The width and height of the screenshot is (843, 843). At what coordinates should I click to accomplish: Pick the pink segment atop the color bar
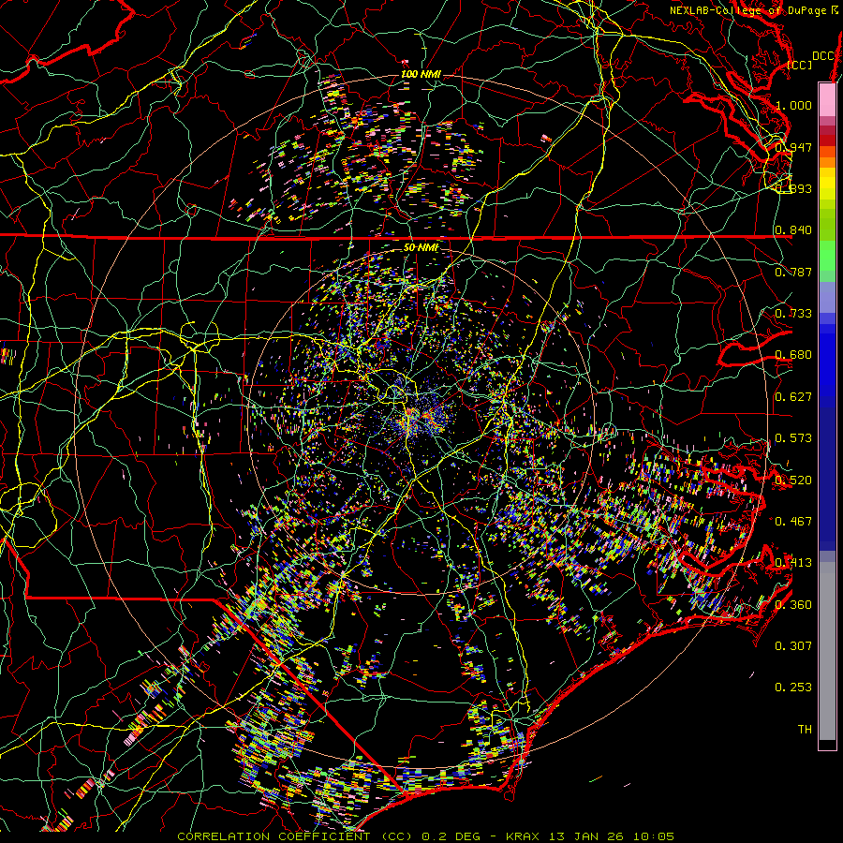[827, 100]
